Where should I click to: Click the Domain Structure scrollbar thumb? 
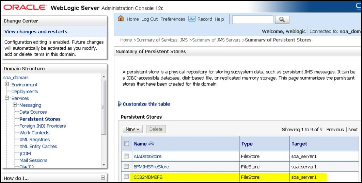point(104,107)
